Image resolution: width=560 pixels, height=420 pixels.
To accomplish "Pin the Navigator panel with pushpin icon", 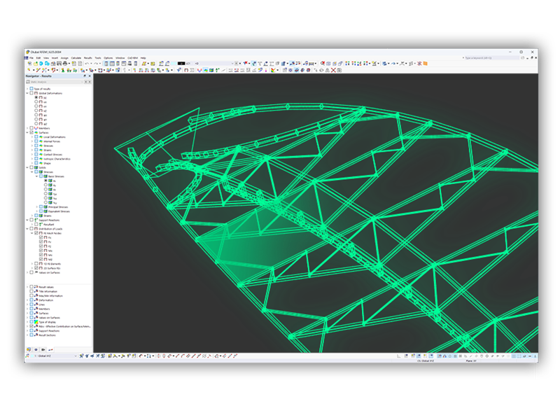I will (85, 76).
